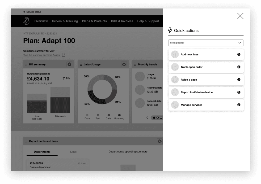Click the This month bar in bill chart
261x184 pixels.
point(60,100)
